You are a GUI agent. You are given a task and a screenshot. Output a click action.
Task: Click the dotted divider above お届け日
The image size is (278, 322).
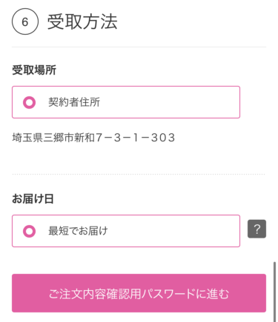[139, 174]
